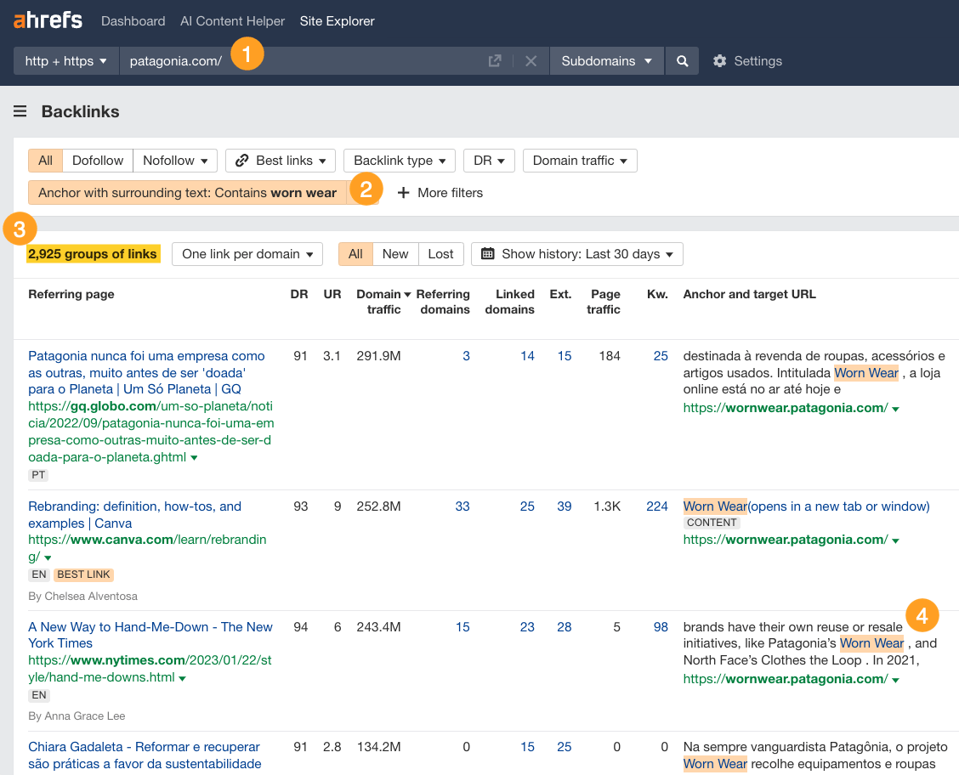Show only New backlinks
959x775 pixels.
pyautogui.click(x=394, y=253)
